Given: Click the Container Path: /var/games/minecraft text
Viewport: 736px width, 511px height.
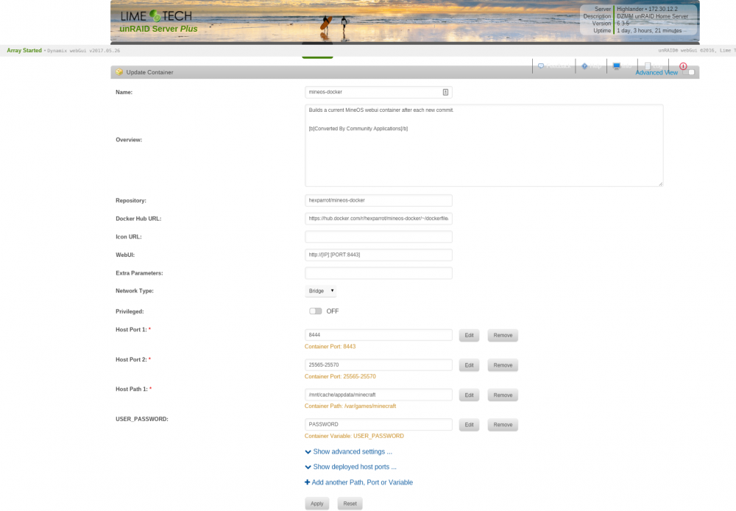Looking at the screenshot, I should click(x=350, y=406).
